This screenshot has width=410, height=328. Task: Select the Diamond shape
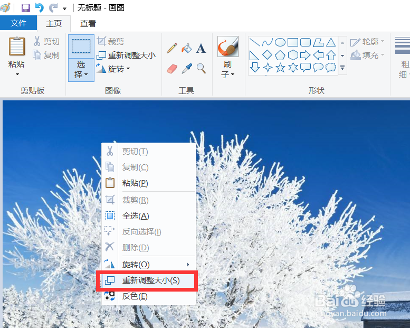(x=267, y=55)
